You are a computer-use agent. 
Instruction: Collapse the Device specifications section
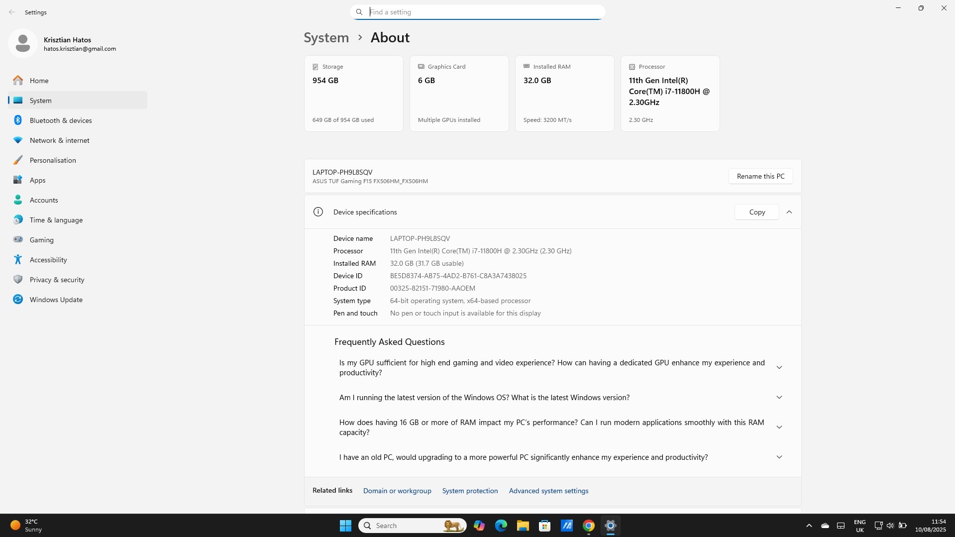(x=789, y=212)
